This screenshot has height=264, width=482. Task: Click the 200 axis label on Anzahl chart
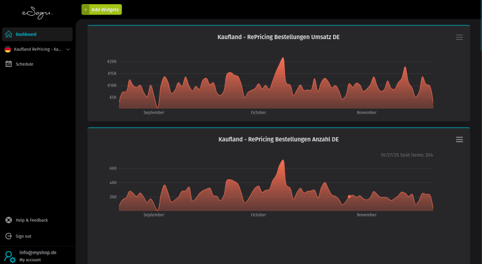(113, 197)
